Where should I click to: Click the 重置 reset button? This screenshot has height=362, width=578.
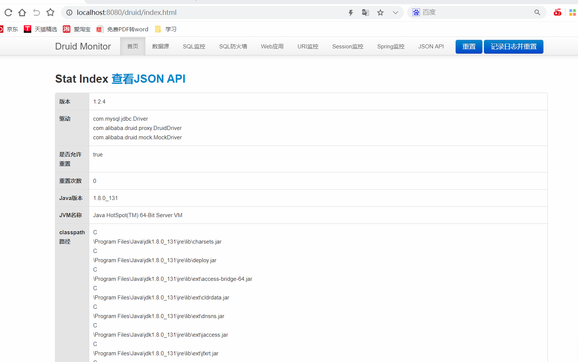pos(469,47)
